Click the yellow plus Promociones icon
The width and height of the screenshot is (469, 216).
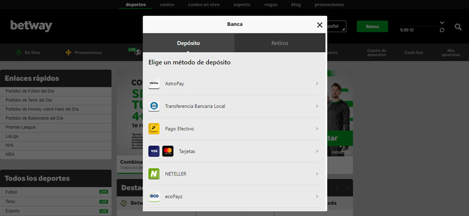point(68,53)
